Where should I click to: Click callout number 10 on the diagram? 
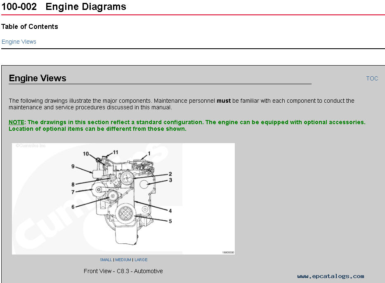[86, 154]
